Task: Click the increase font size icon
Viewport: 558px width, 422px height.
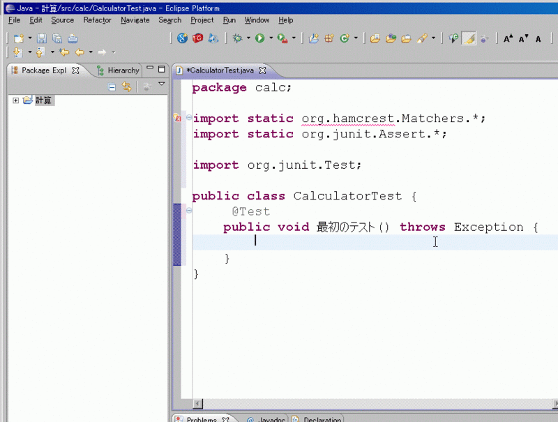Action: coord(508,38)
